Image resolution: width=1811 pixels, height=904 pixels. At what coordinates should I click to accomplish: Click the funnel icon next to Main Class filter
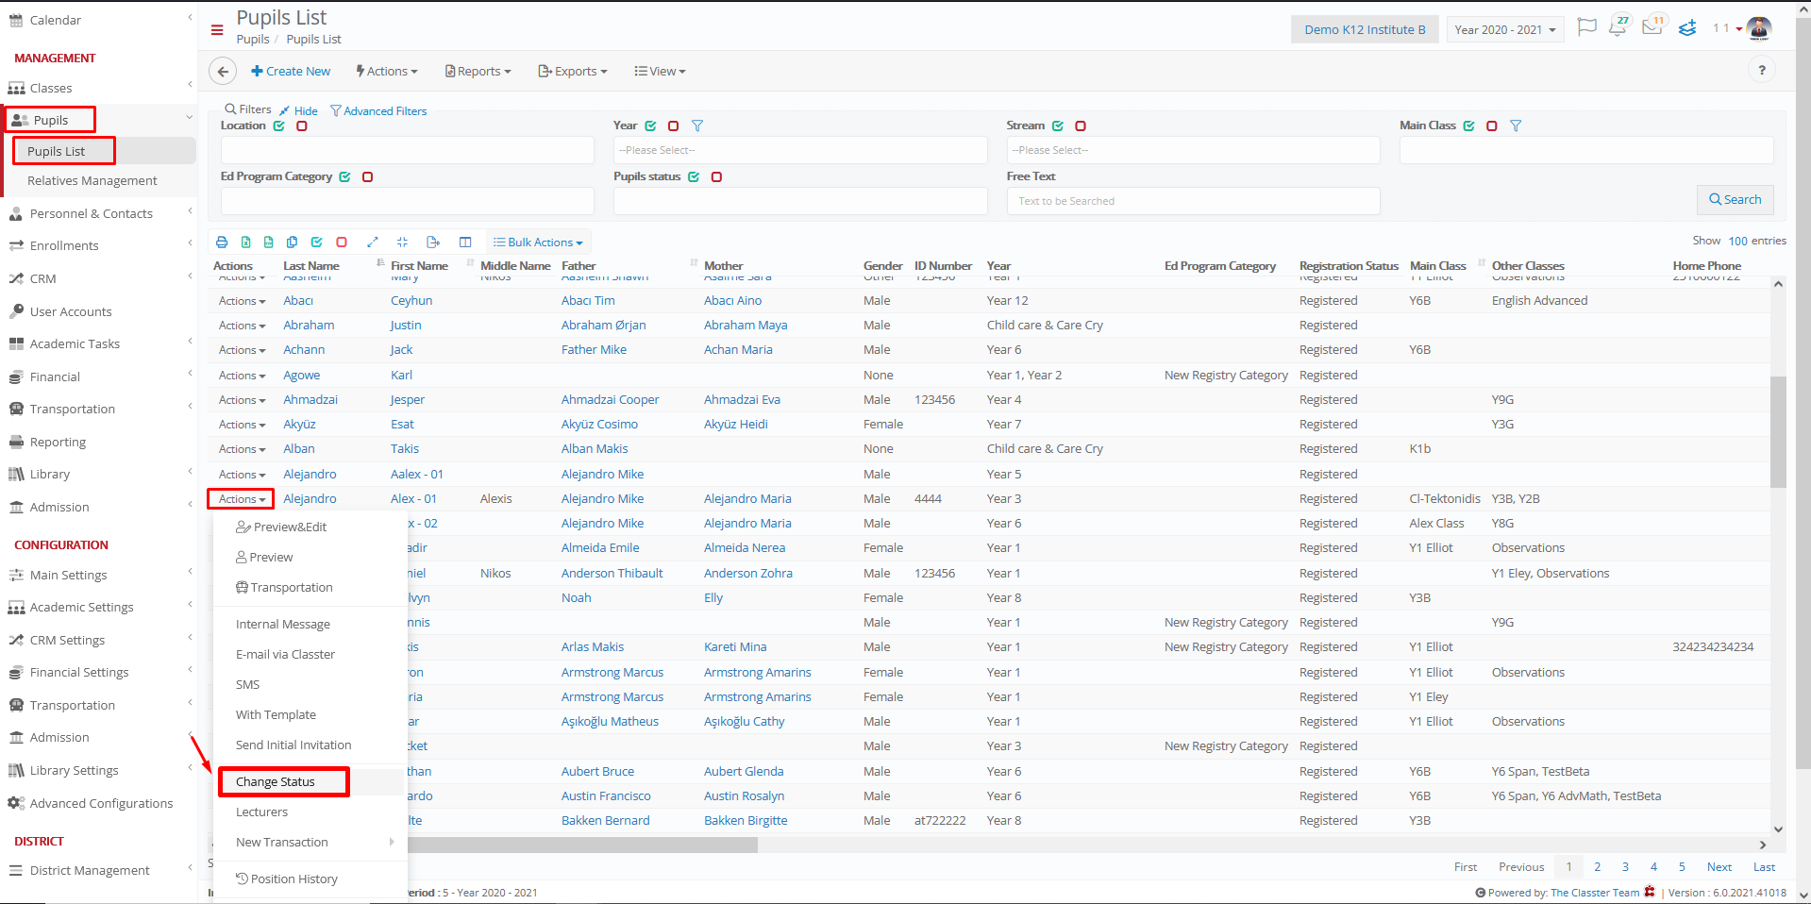tap(1516, 126)
